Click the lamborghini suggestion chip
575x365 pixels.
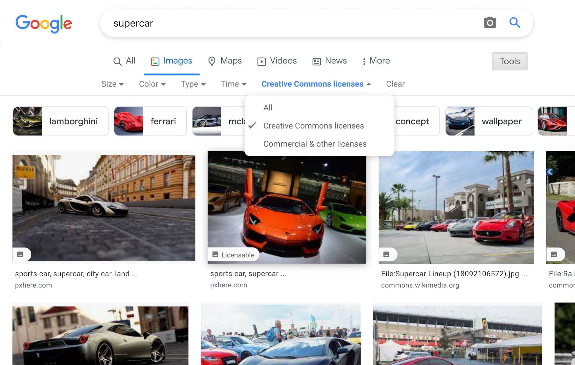pyautogui.click(x=61, y=121)
